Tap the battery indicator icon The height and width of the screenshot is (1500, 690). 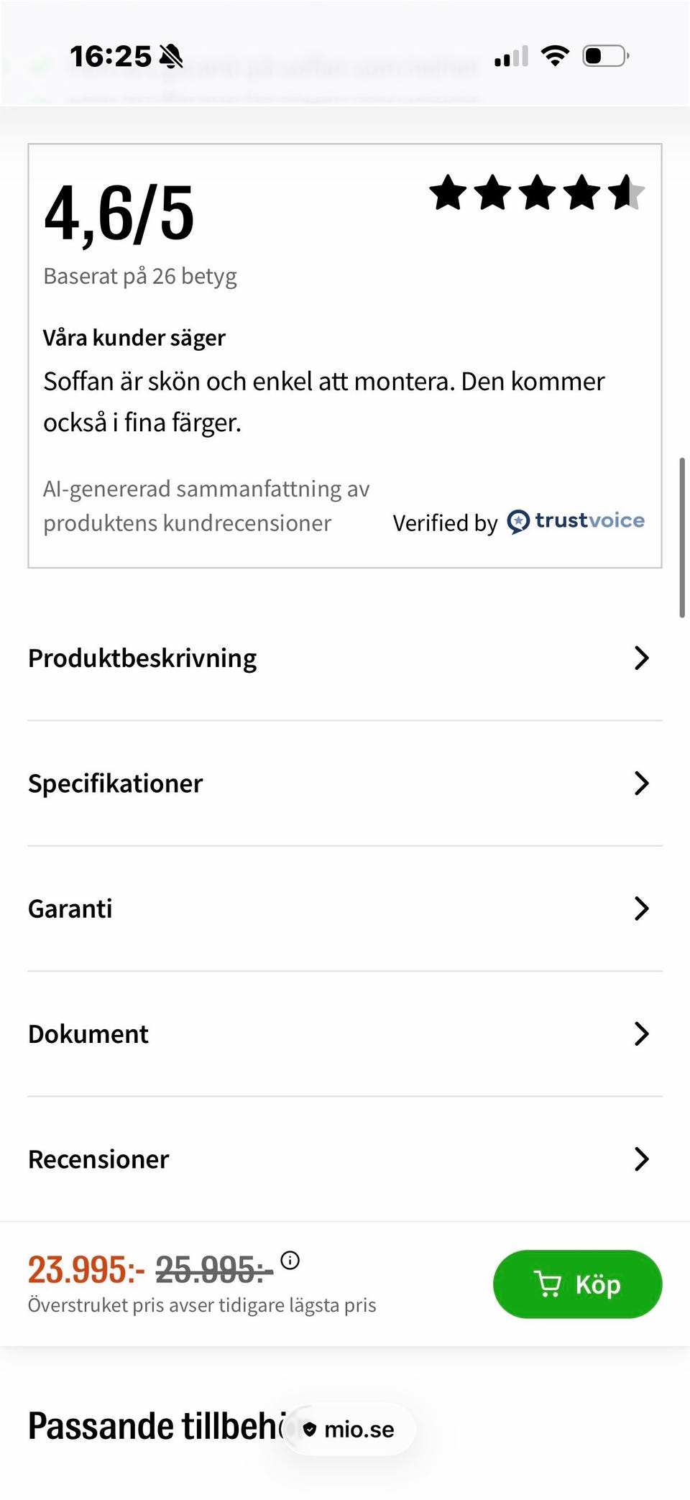[x=606, y=55]
